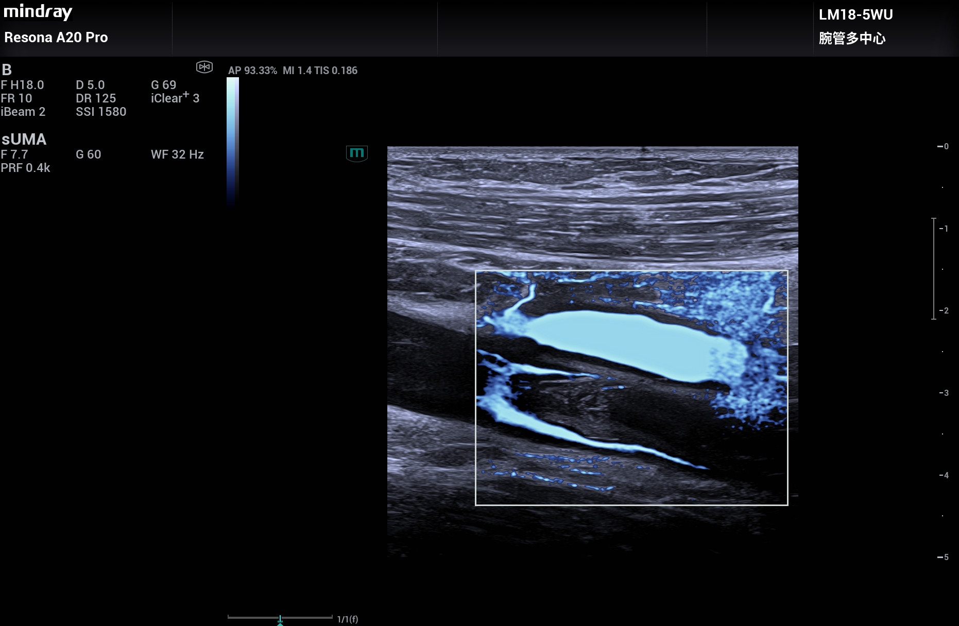The image size is (959, 626).
Task: Click the dynamic range DR 125 value
Action: [96, 98]
